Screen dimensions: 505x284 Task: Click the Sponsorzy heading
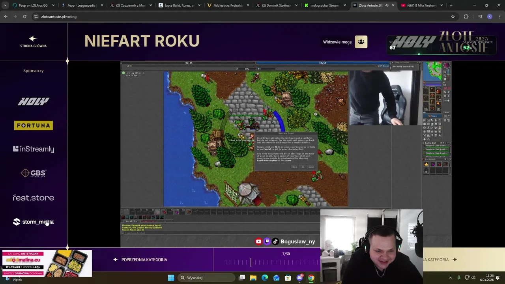[33, 71]
